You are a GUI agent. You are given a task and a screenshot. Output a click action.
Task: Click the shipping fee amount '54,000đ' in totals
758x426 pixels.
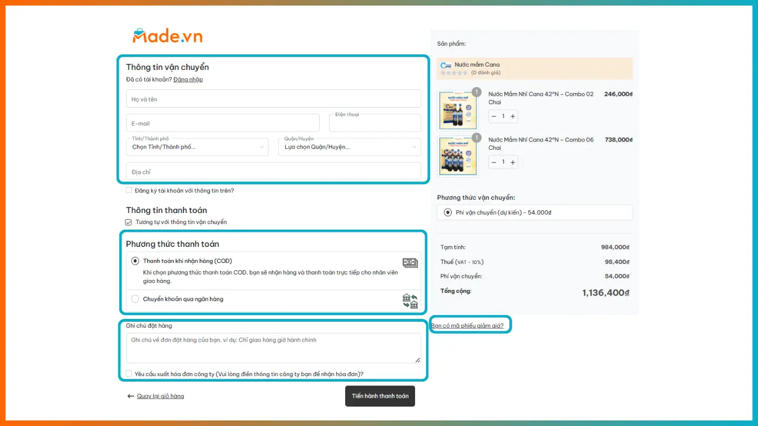(x=617, y=276)
